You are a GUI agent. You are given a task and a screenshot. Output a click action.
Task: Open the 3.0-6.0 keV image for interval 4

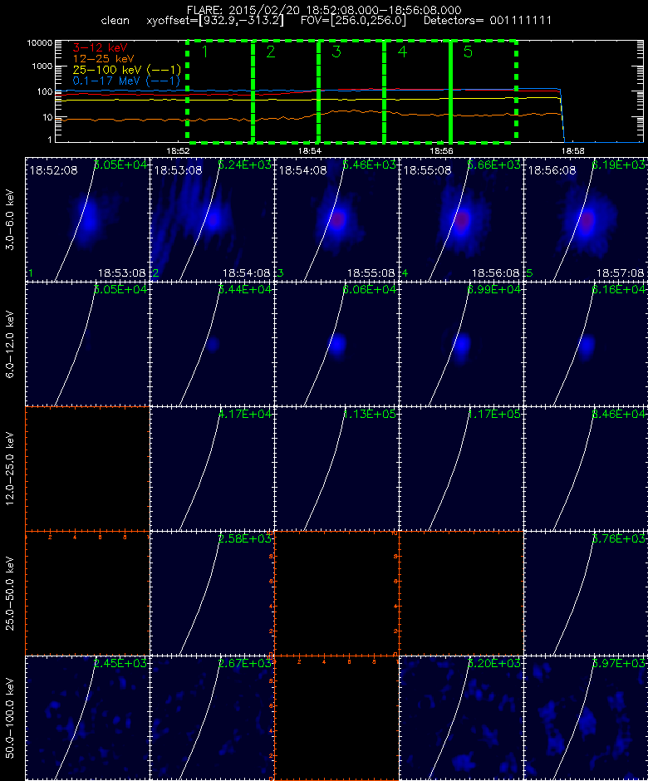[x=461, y=219]
